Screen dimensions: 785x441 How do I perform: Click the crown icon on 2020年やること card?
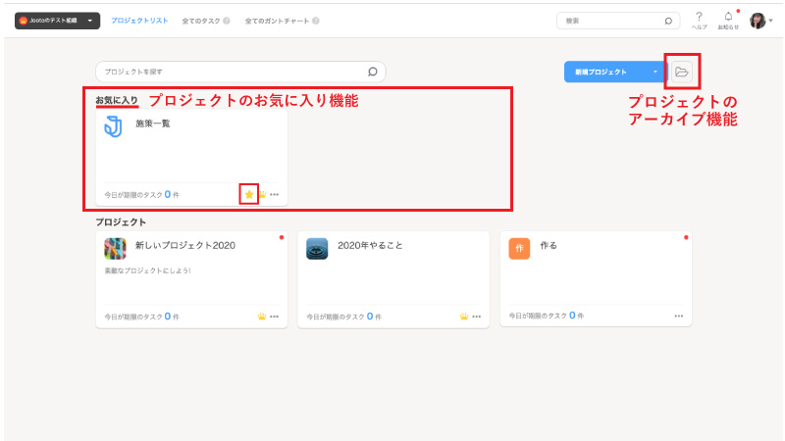(463, 317)
